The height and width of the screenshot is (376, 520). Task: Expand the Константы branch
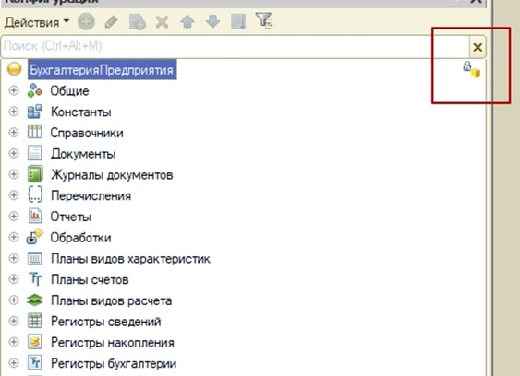pyautogui.click(x=14, y=112)
